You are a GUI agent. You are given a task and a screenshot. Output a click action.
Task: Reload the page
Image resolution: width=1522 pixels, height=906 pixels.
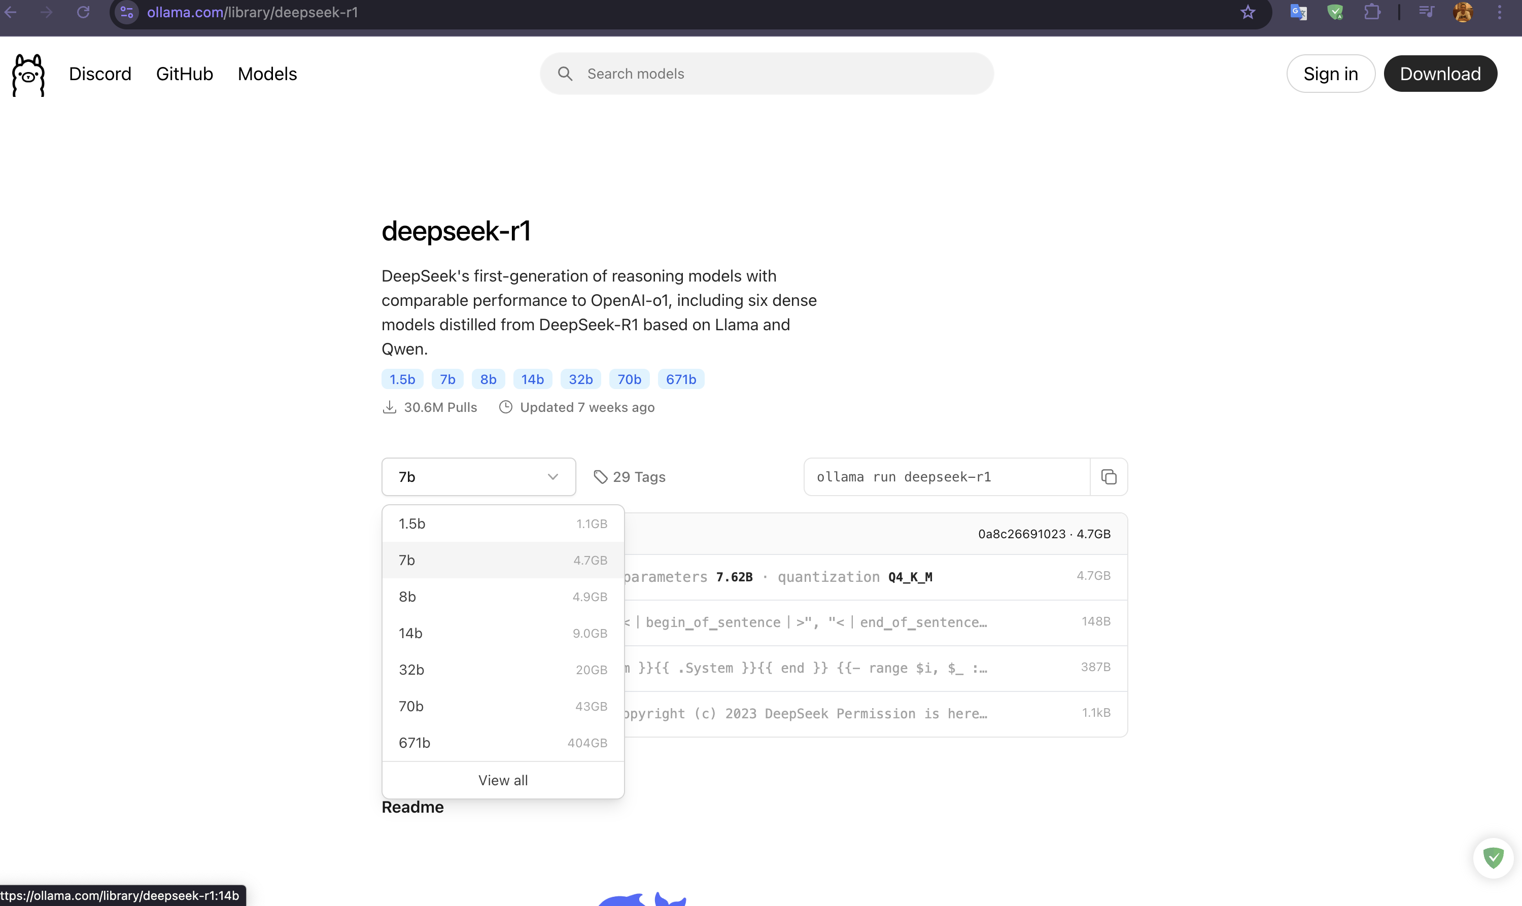pos(83,12)
